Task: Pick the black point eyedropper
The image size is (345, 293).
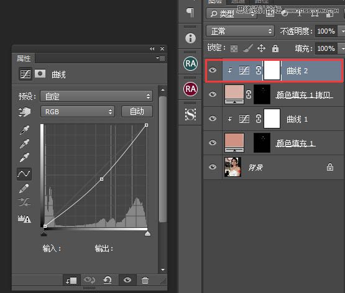Action: coord(24,130)
